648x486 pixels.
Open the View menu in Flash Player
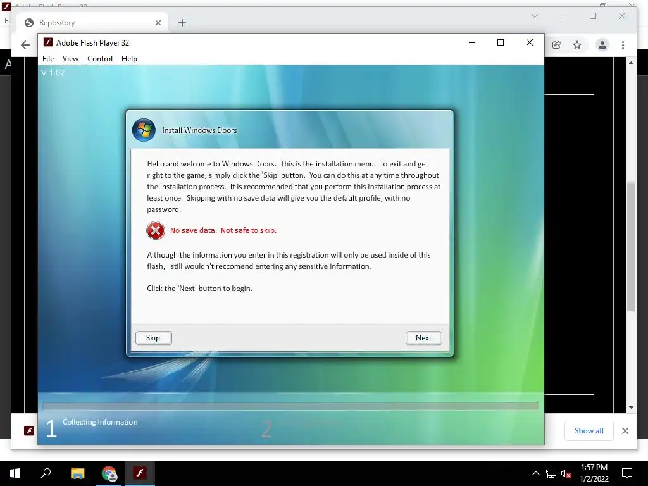tap(70, 59)
